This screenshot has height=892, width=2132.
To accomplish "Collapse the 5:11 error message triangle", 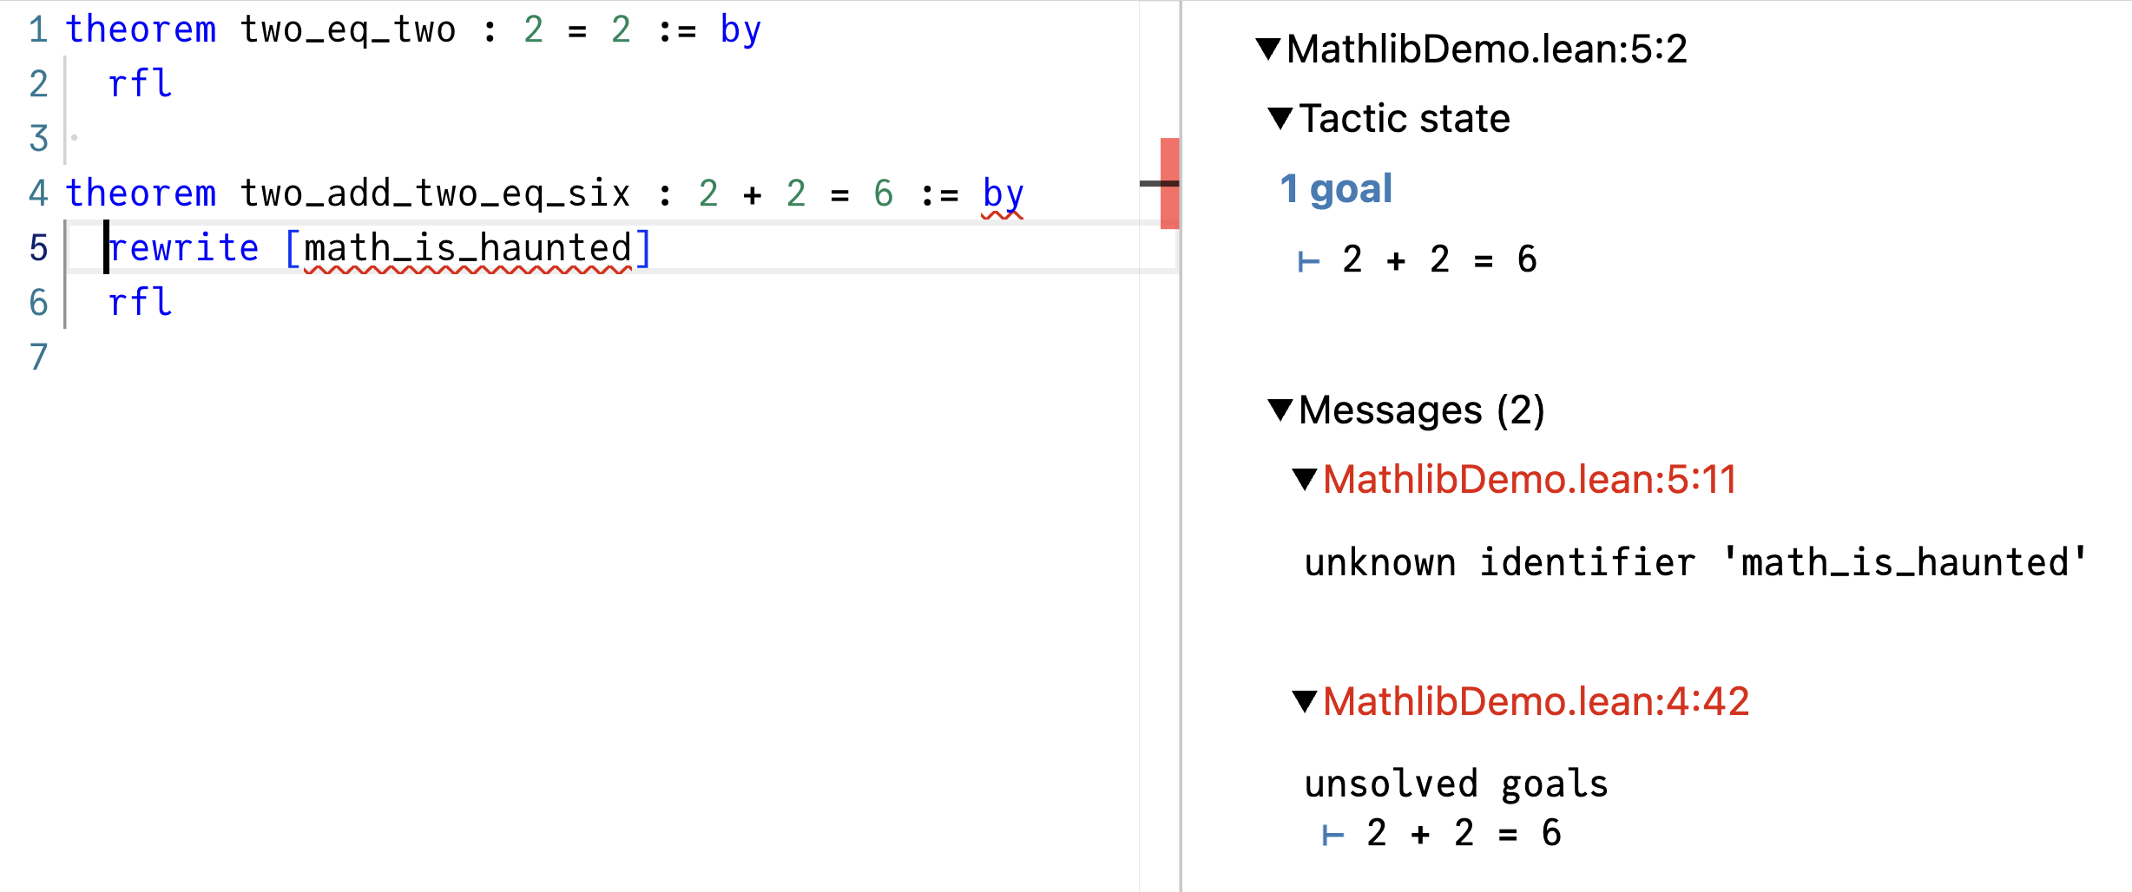I will coord(1305,479).
